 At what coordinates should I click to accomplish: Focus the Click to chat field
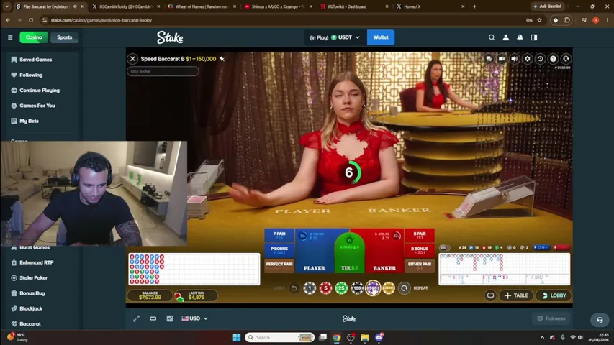pyautogui.click(x=163, y=71)
